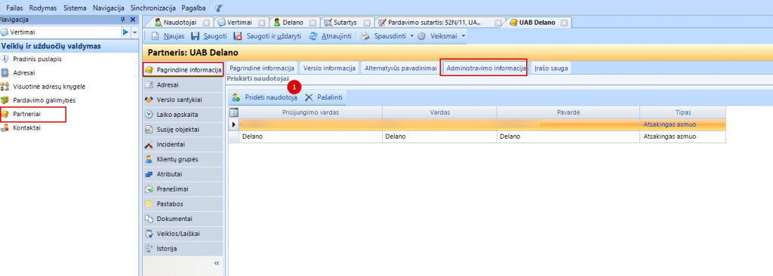Viewport: 773px width, 276px height.
Task: Click the Atnaujinti refresh arrows icon
Action: [x=313, y=36]
